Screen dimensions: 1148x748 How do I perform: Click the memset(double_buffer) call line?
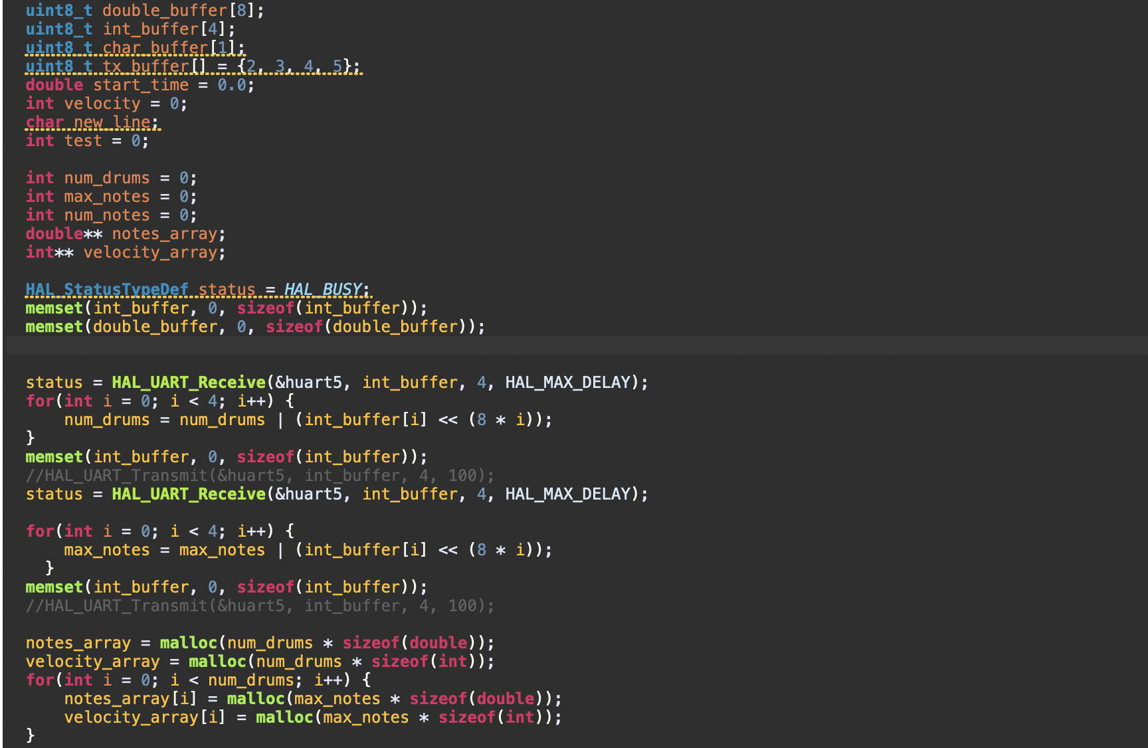click(x=255, y=327)
